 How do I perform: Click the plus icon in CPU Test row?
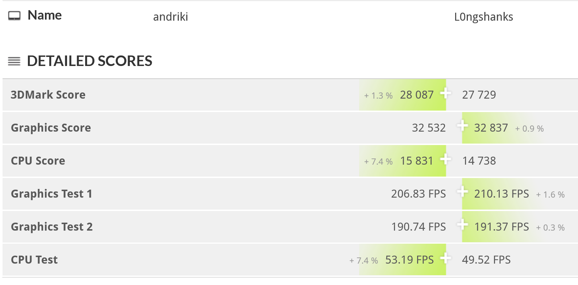pos(445,258)
